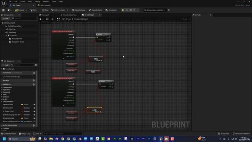Click Add in My Blueprint panel
Screen dimensions: 252x142
coord(6,65)
